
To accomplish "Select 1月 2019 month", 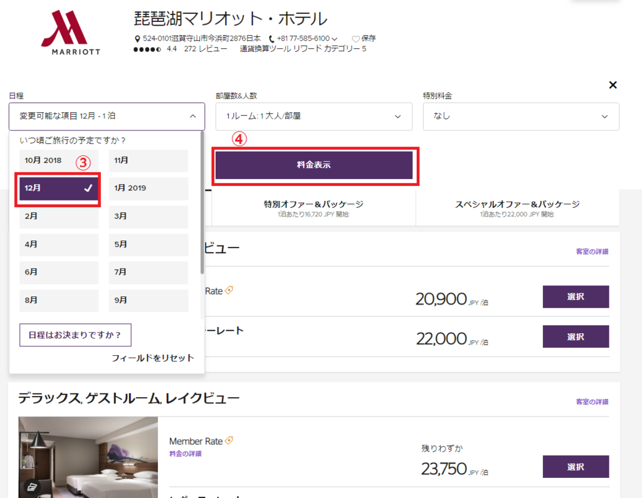I will point(148,188).
